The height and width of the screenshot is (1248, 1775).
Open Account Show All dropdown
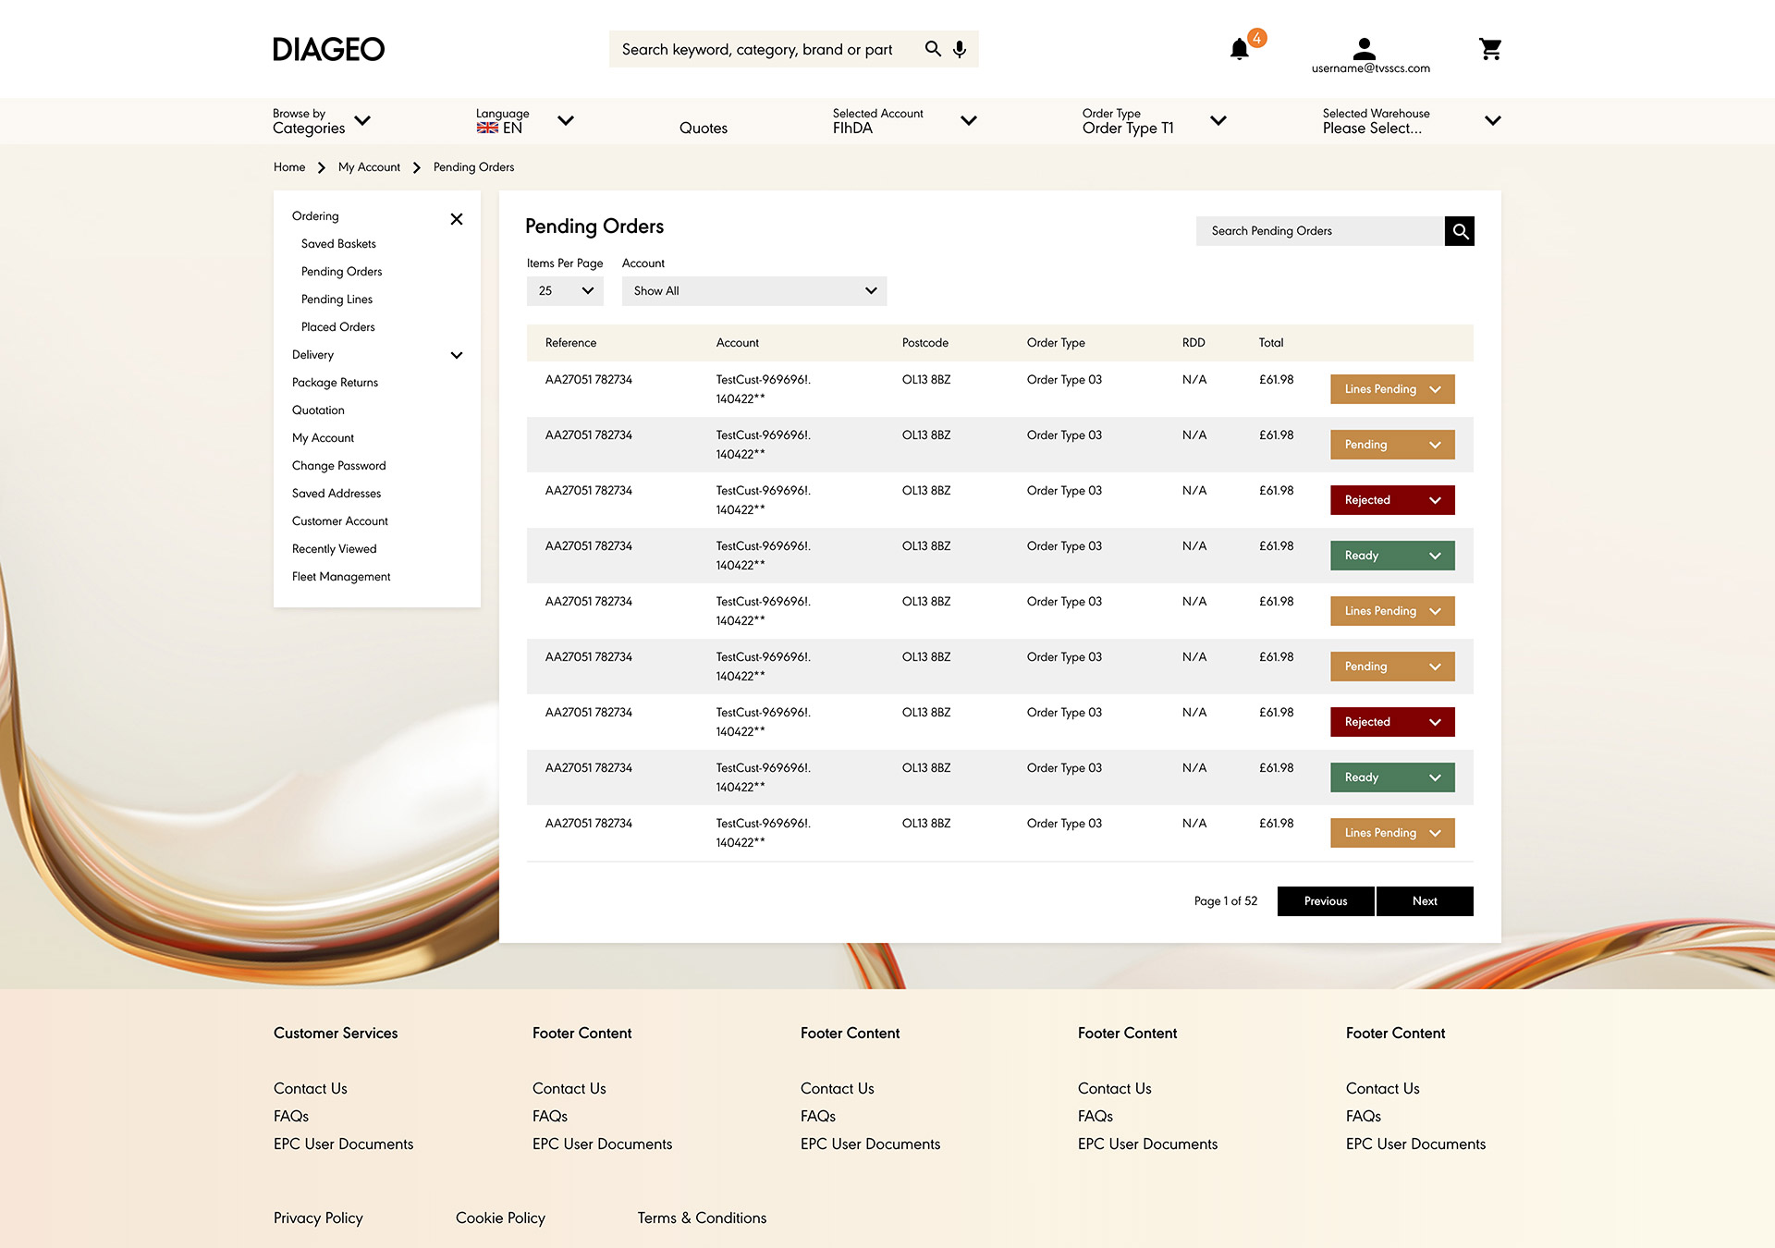point(753,291)
